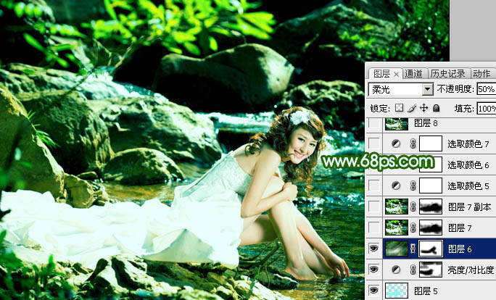Click the lock all padlock icon
Image resolution: width=496 pixels, height=300 pixels.
tap(435, 108)
